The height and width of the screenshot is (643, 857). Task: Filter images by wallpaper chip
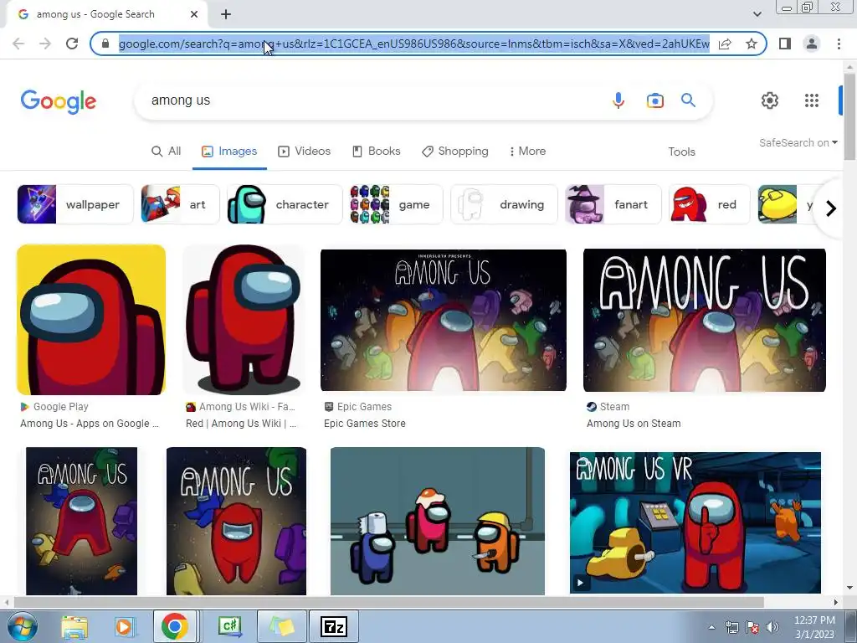(x=74, y=204)
